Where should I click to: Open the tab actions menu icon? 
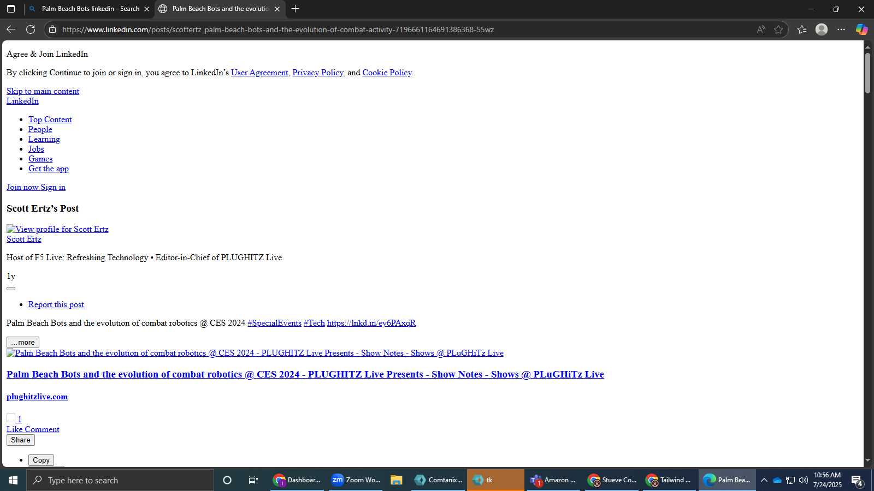click(11, 9)
